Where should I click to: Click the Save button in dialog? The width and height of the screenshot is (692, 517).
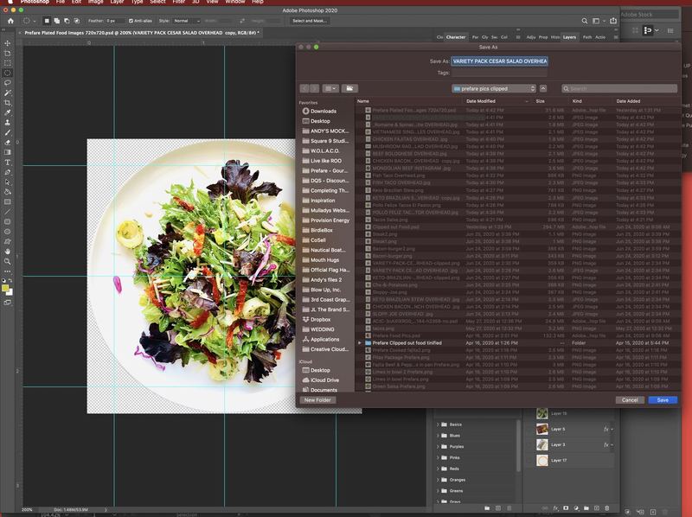(x=663, y=400)
